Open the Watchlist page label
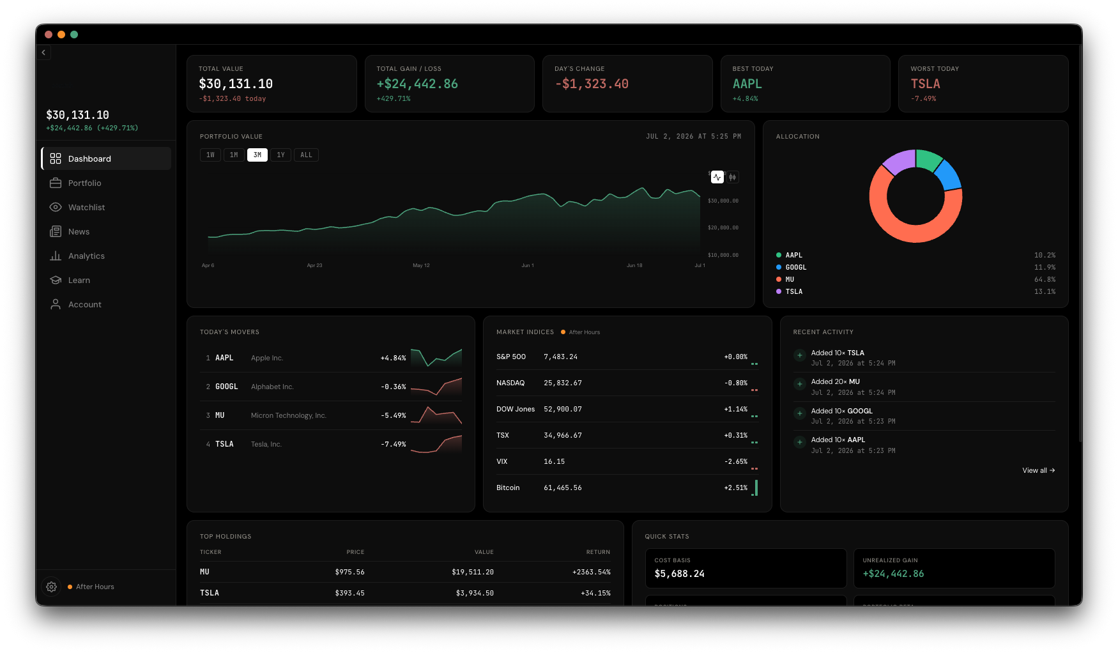 pyautogui.click(x=87, y=207)
